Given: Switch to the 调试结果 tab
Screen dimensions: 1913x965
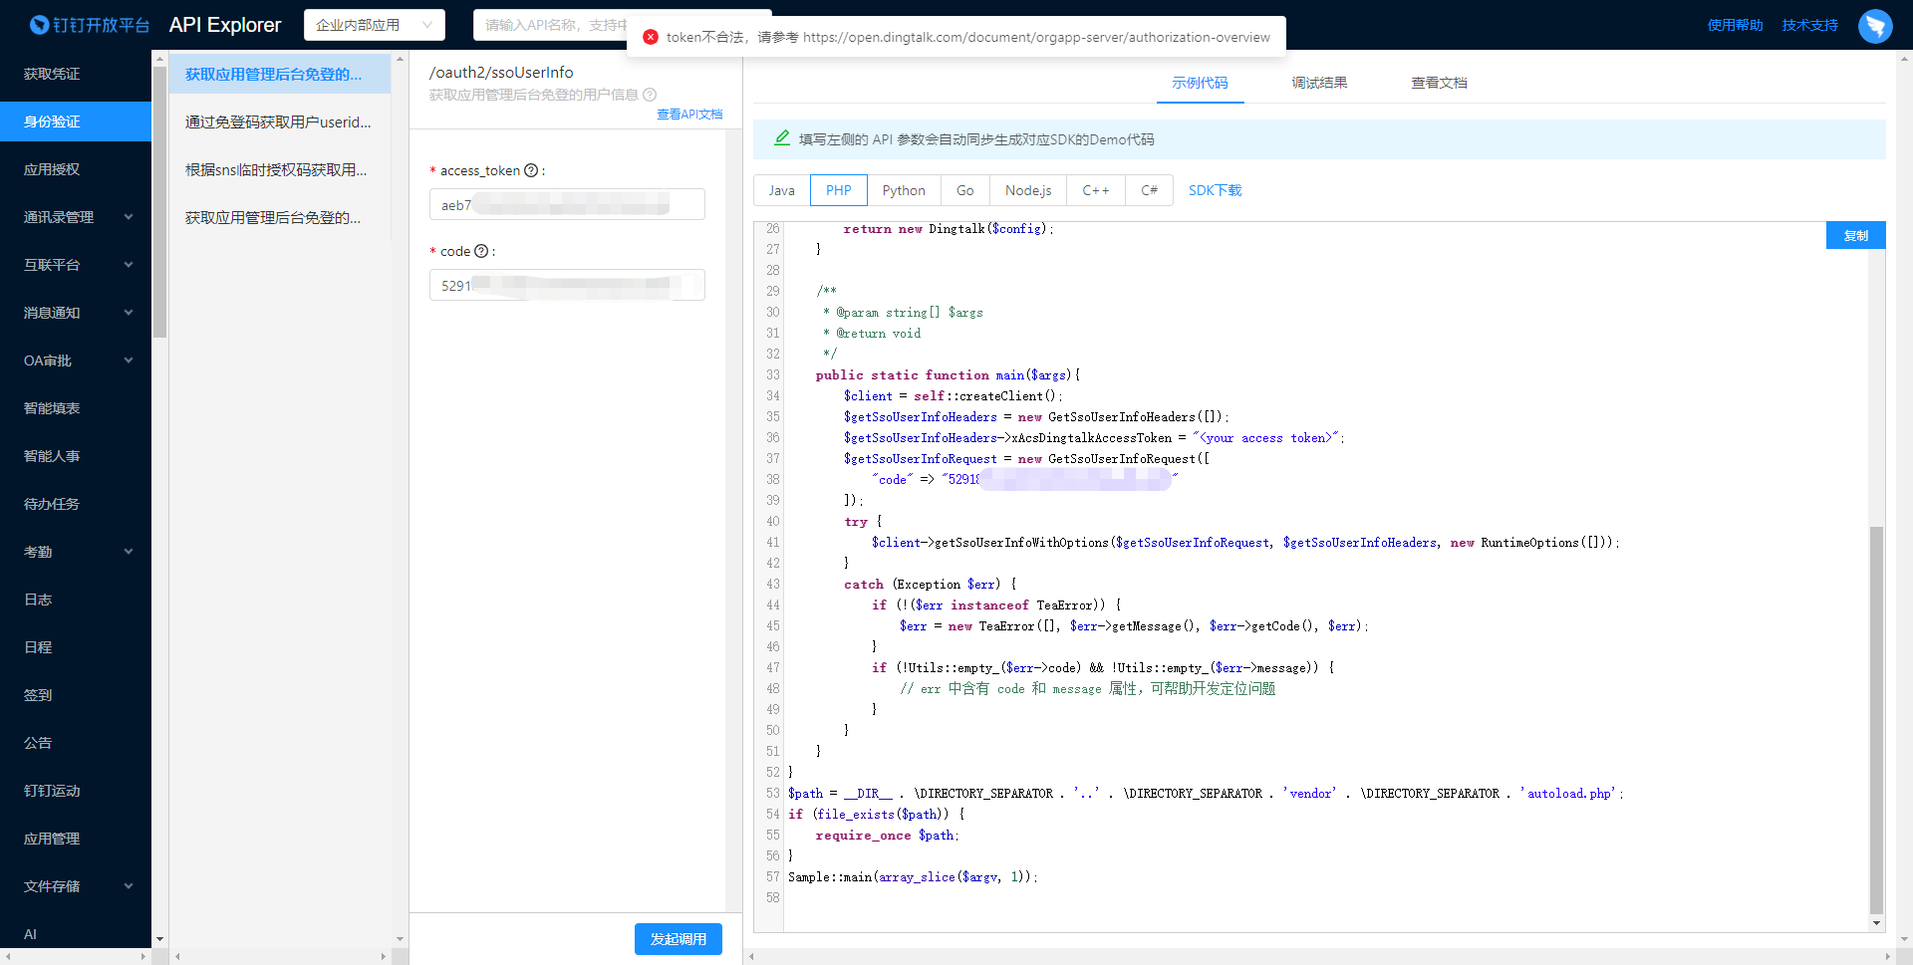Looking at the screenshot, I should [x=1319, y=83].
